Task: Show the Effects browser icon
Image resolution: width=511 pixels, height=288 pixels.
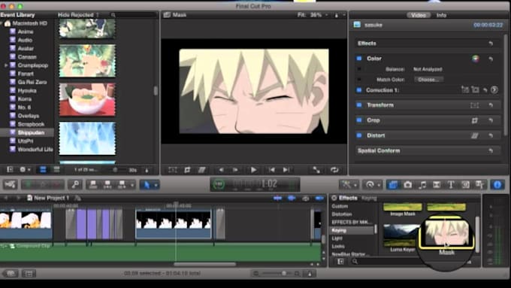Action: (x=393, y=185)
